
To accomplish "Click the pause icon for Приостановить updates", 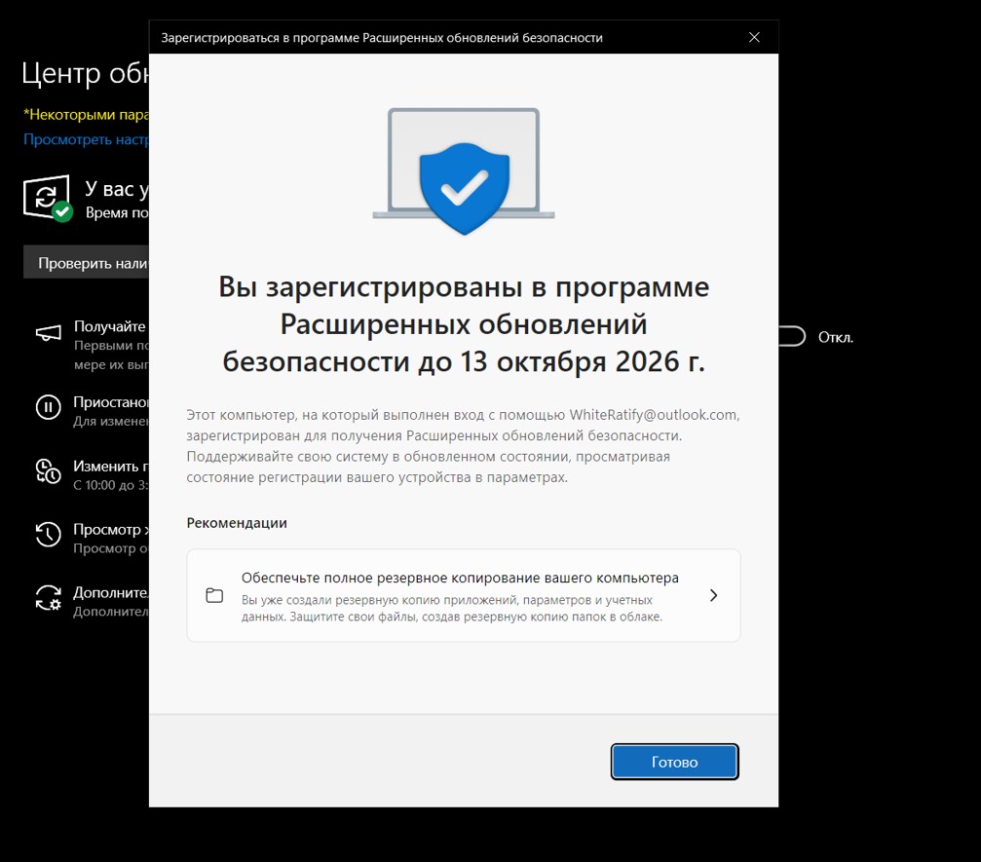I will [48, 407].
